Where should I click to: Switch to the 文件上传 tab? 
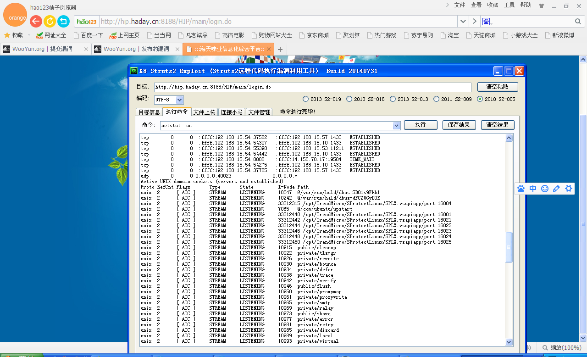coord(205,112)
